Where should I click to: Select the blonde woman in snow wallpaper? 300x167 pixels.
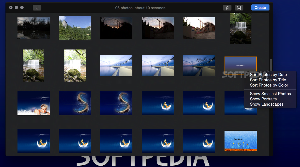(34, 103)
